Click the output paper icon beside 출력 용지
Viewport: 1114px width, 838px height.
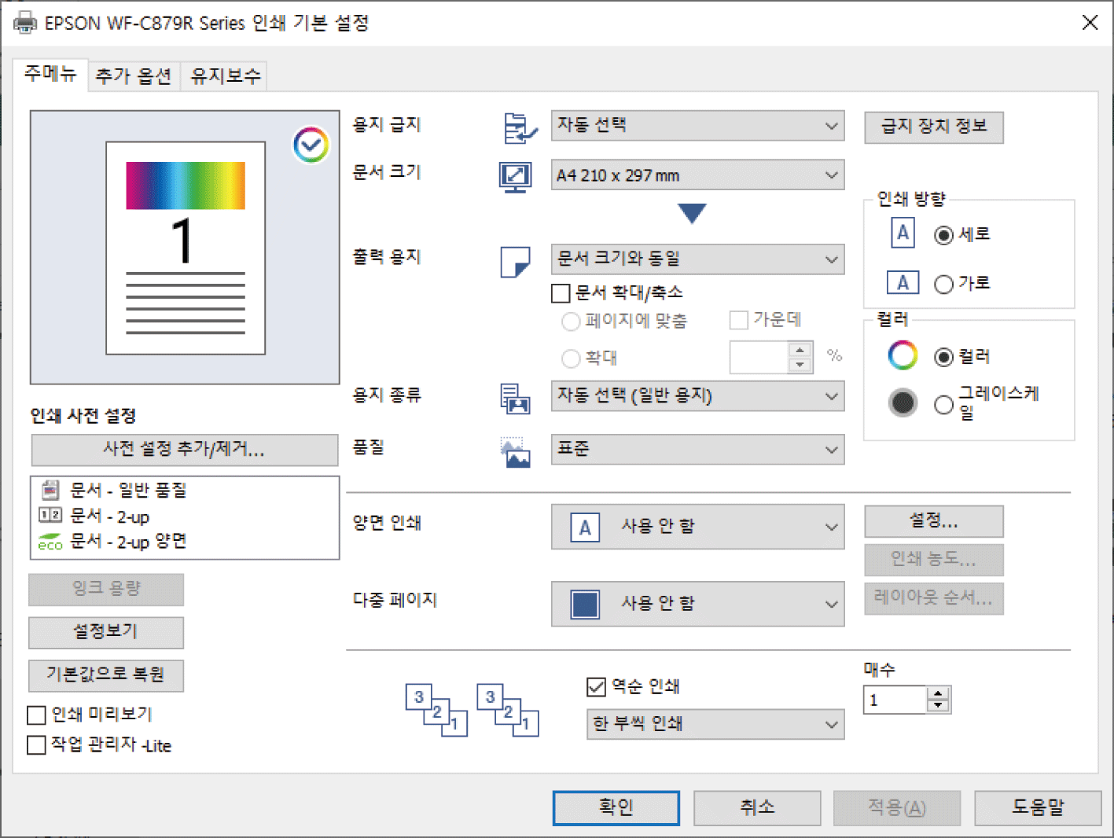[516, 262]
